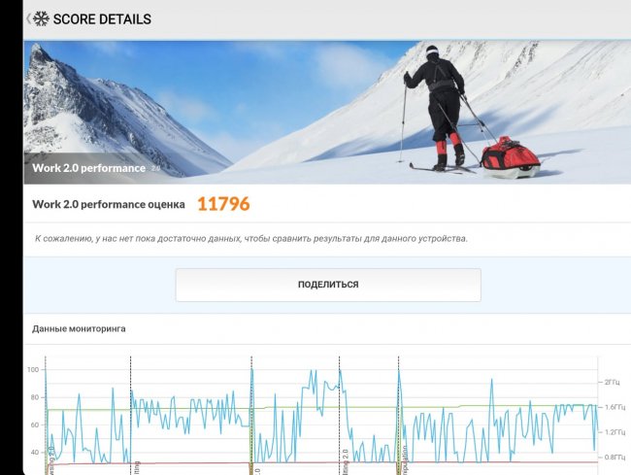Tap the insufficient data comparison notice text
Screen dimensions: 631x475
pyautogui.click(x=250, y=238)
